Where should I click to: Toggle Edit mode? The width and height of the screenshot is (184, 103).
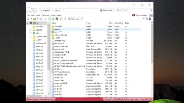point(106,10)
